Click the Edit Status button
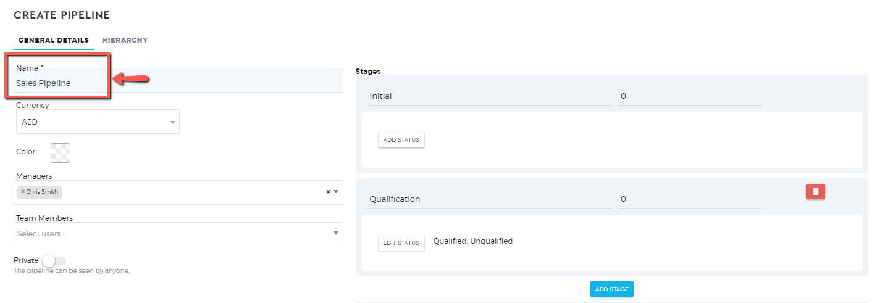 tap(401, 243)
